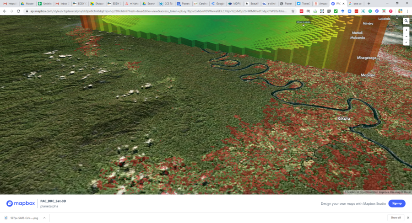Screen dimensions: 412x223
Task: Click Show all downloads
Action: pyautogui.click(x=396, y=218)
